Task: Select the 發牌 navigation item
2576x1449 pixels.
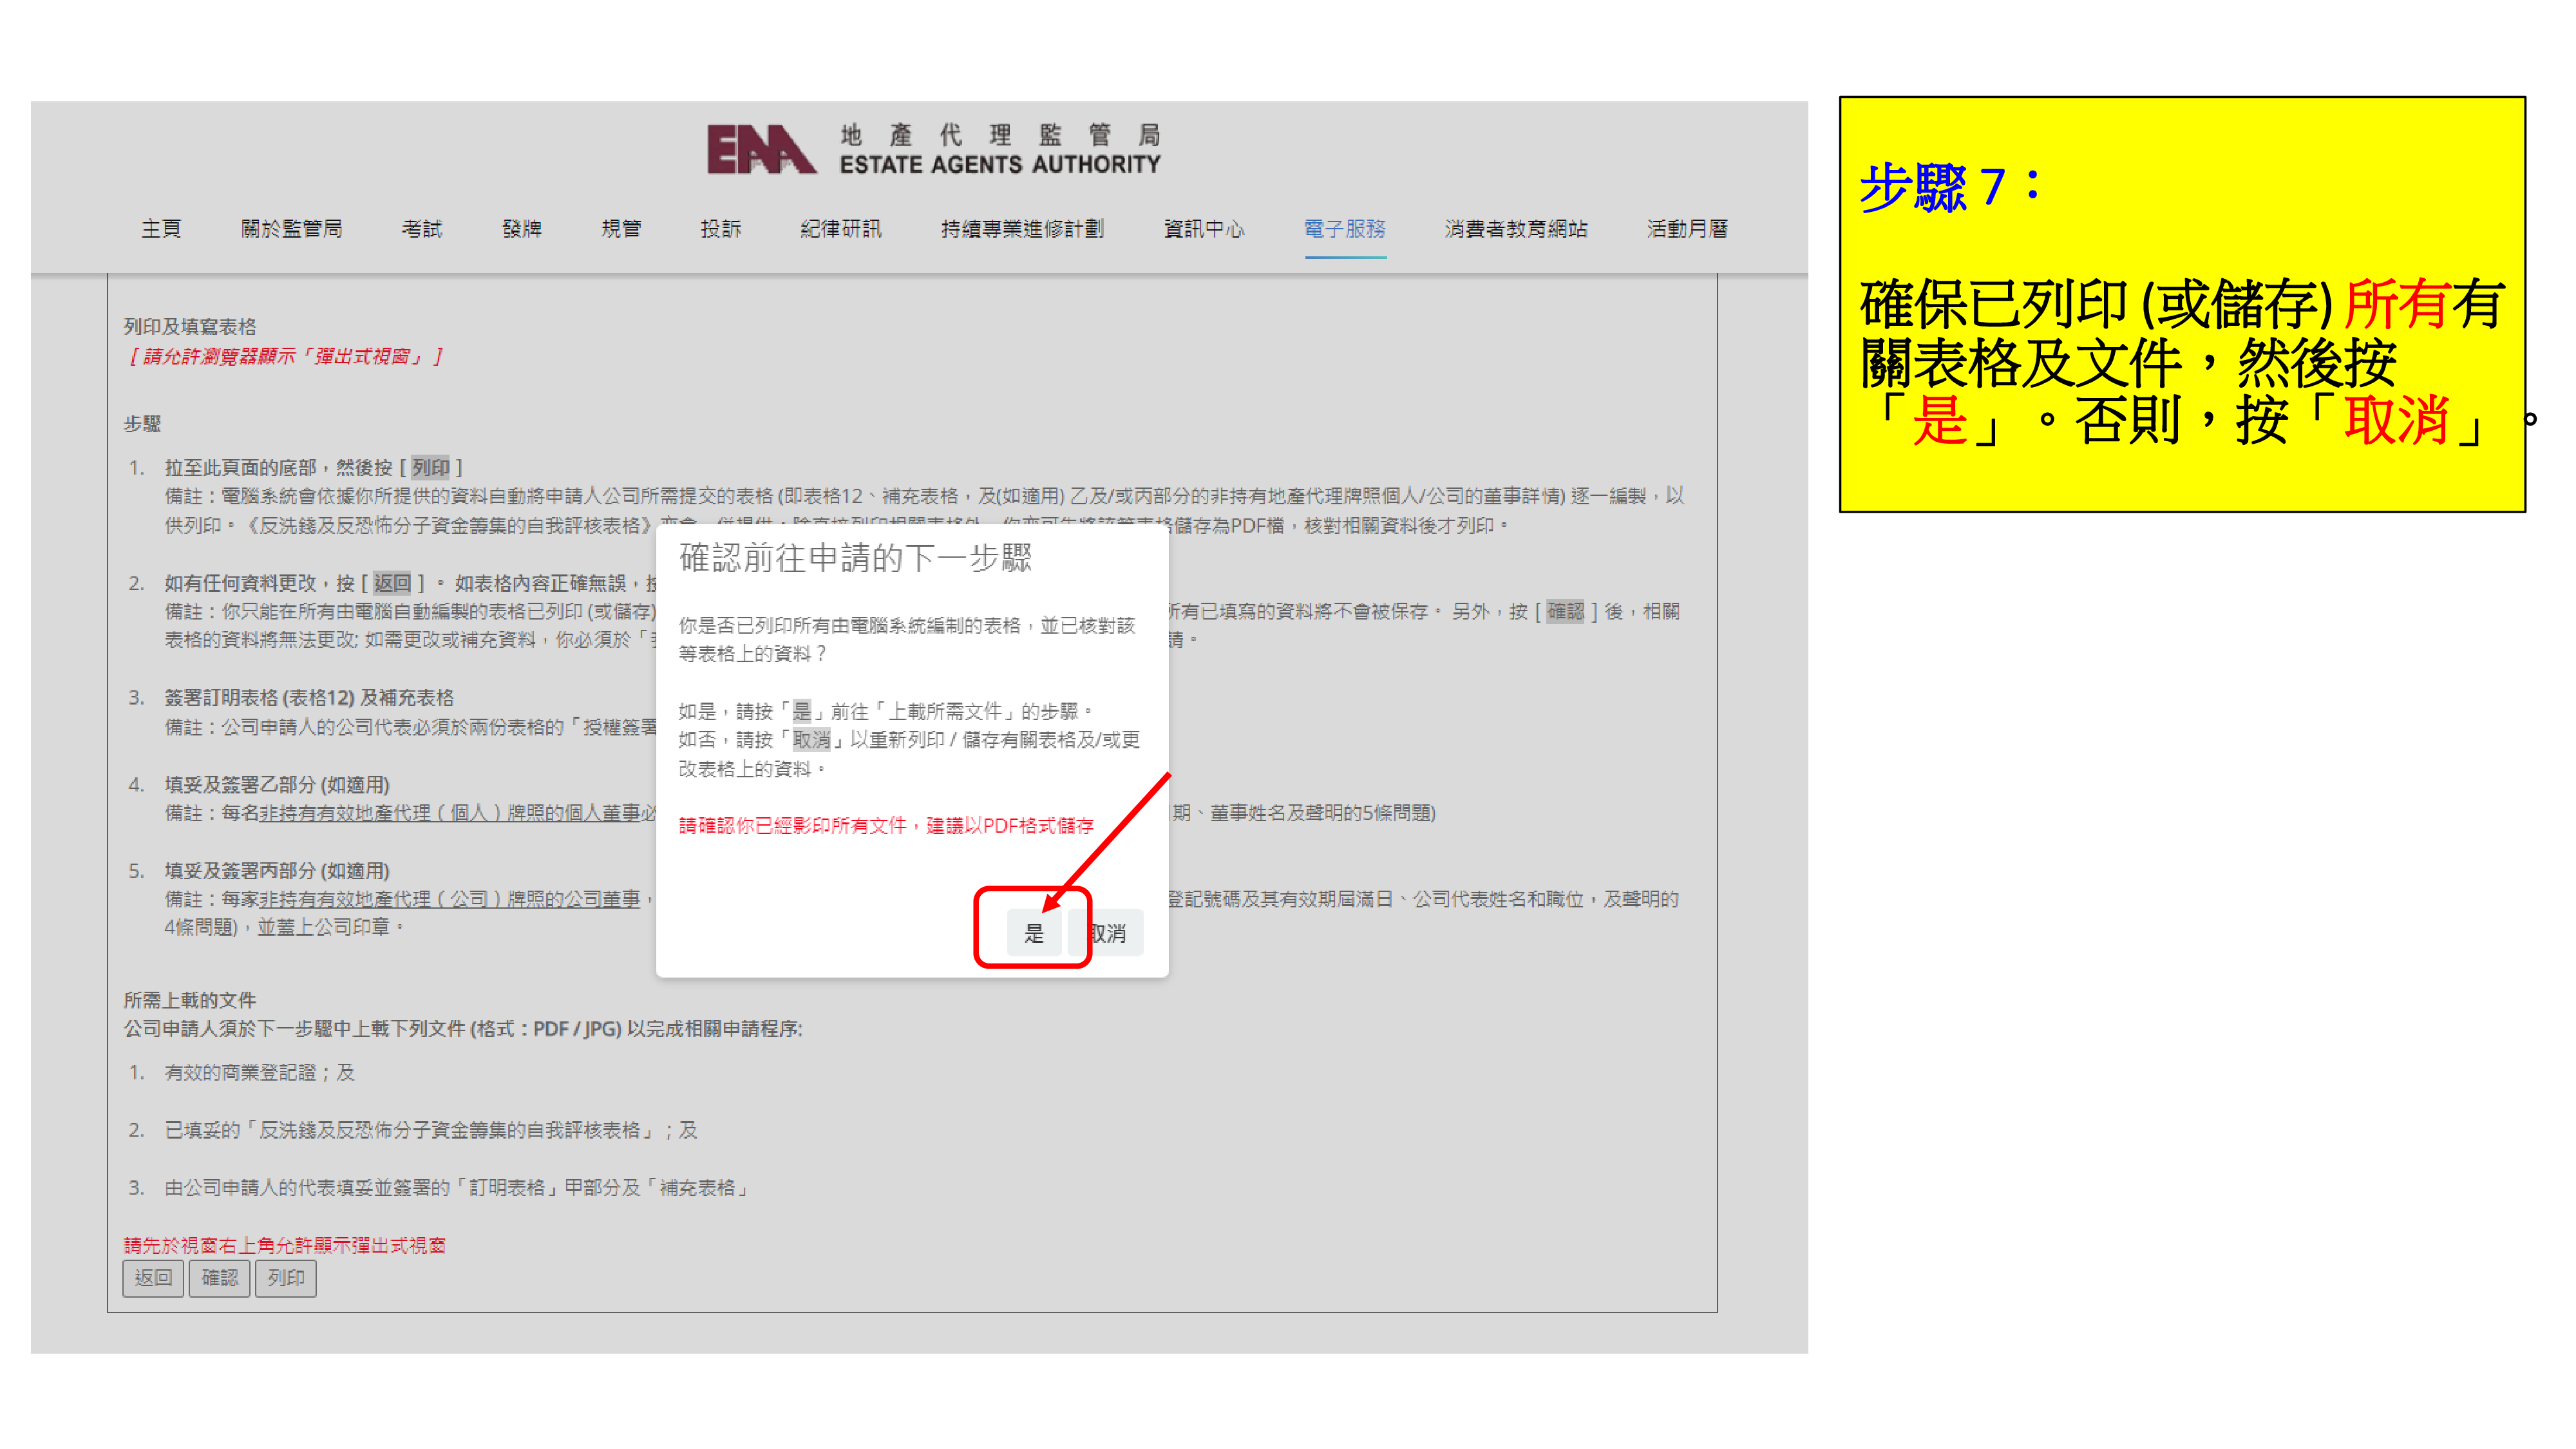Action: coord(521,229)
